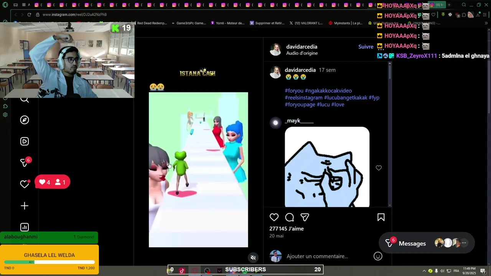Click the search magnifier in Instagram sidebar
491x276 pixels.
25,100
